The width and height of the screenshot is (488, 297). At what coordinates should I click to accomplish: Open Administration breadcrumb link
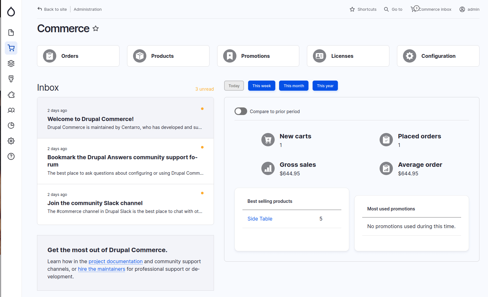point(88,9)
